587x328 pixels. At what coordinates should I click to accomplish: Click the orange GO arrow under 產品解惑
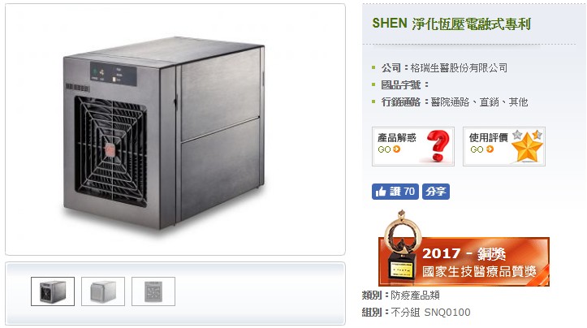coord(396,149)
